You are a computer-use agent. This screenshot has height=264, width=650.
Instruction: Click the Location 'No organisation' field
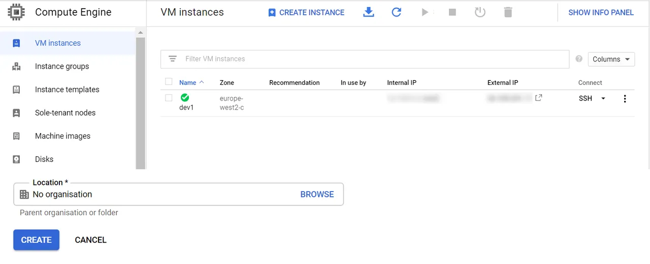pyautogui.click(x=178, y=194)
